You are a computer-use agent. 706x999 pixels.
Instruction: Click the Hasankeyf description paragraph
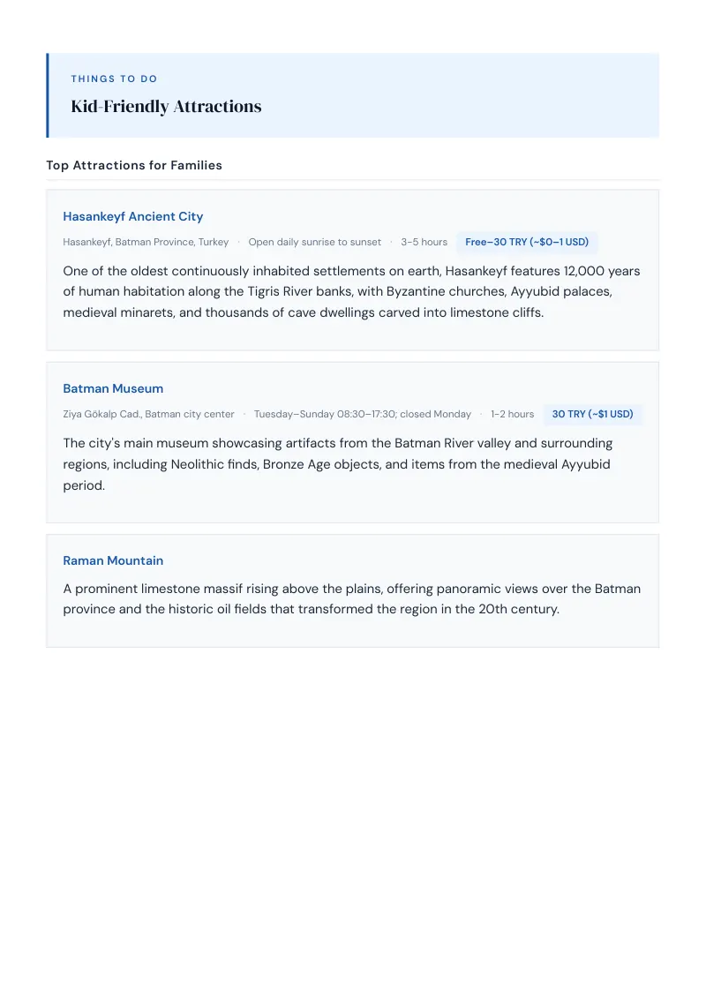coord(352,292)
